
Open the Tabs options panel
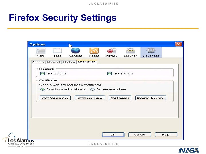click(x=58, y=52)
